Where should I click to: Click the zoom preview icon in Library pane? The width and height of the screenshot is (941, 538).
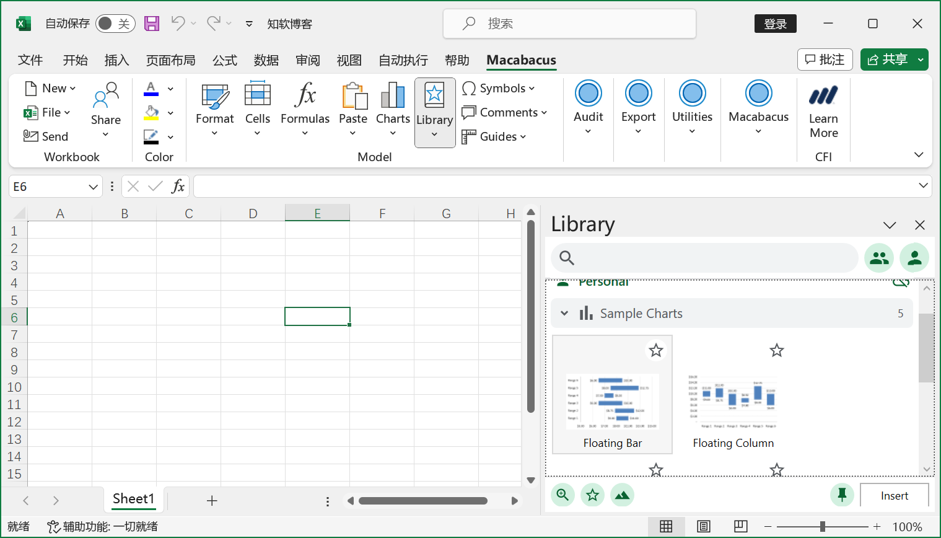coord(562,495)
